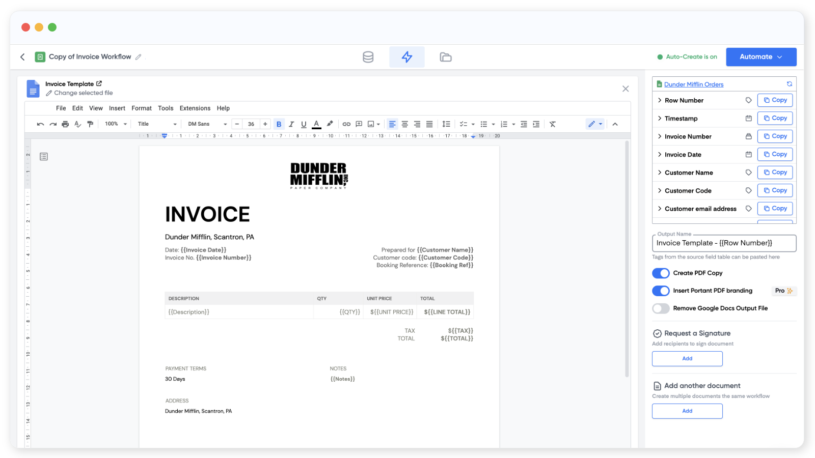Image resolution: width=815 pixels, height=458 pixels.
Task: Open the database source icon tab
Action: point(368,57)
